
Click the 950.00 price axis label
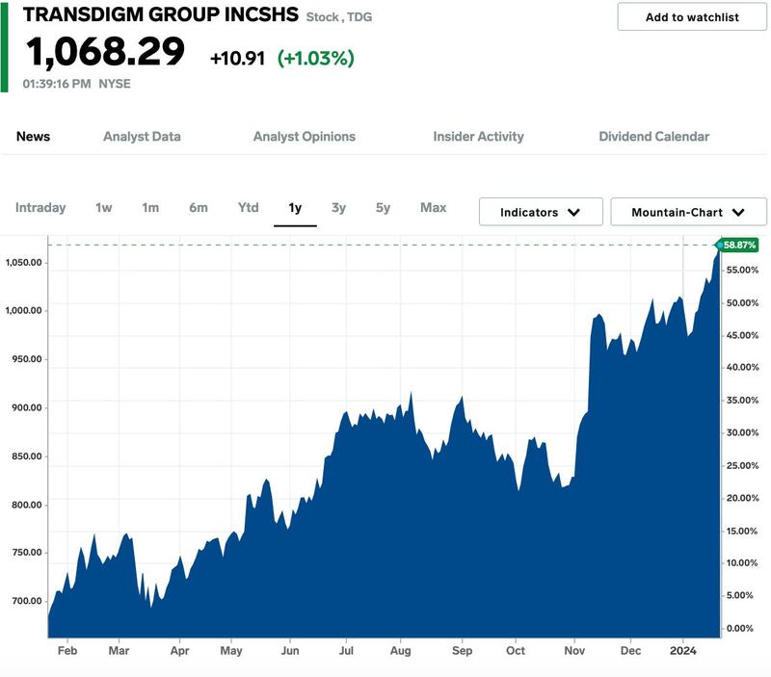[x=27, y=359]
